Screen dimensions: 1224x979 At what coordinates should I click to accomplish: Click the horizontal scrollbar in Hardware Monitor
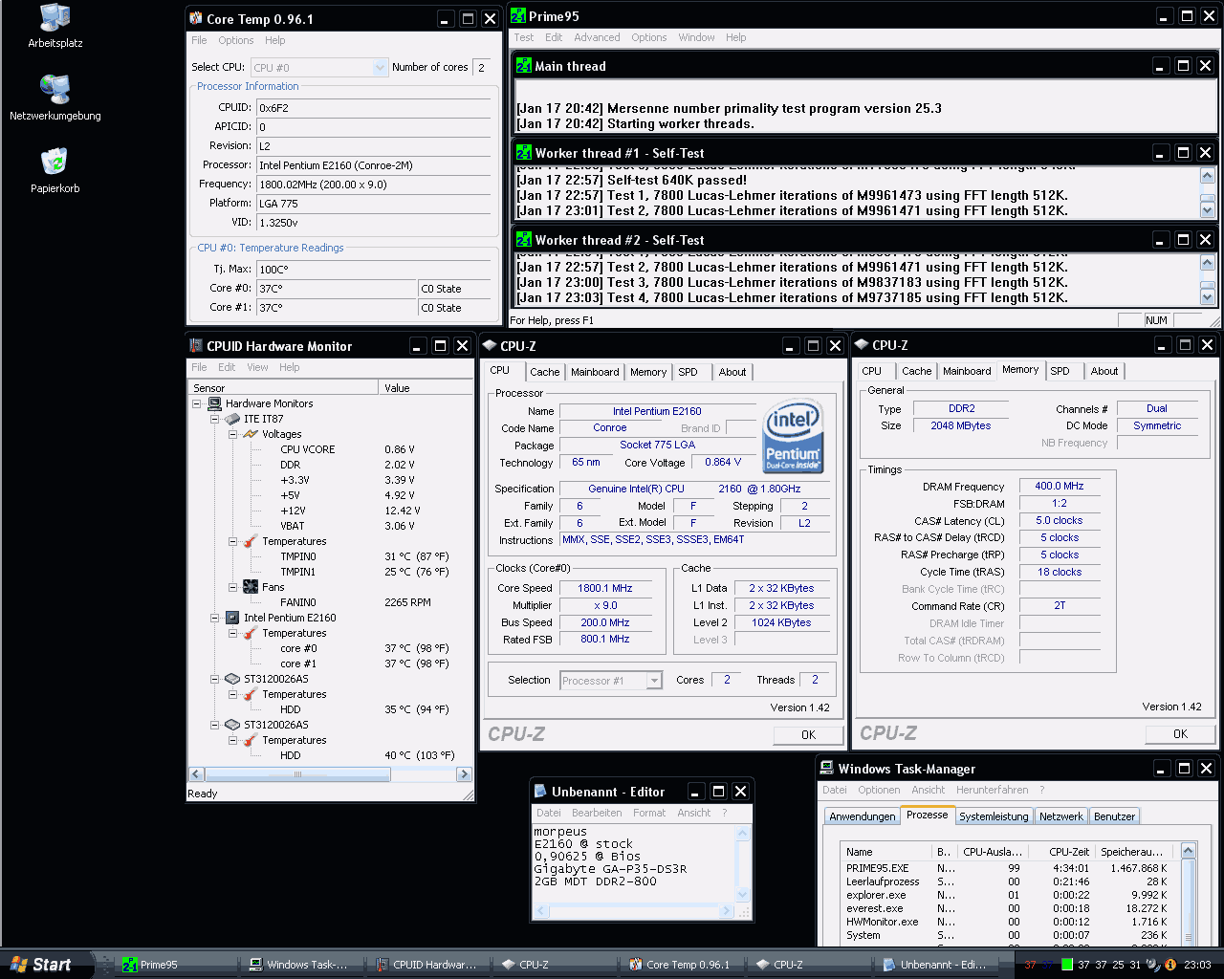click(330, 774)
